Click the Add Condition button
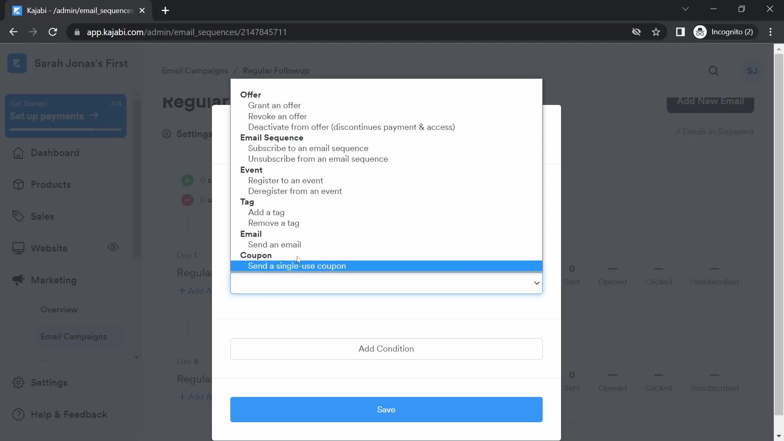Screen dimensions: 784x441 coord(386,349)
